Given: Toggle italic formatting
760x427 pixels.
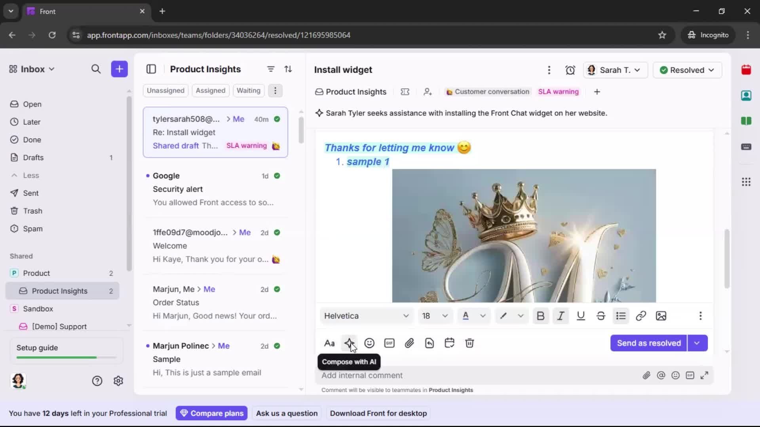Looking at the screenshot, I should 560,316.
